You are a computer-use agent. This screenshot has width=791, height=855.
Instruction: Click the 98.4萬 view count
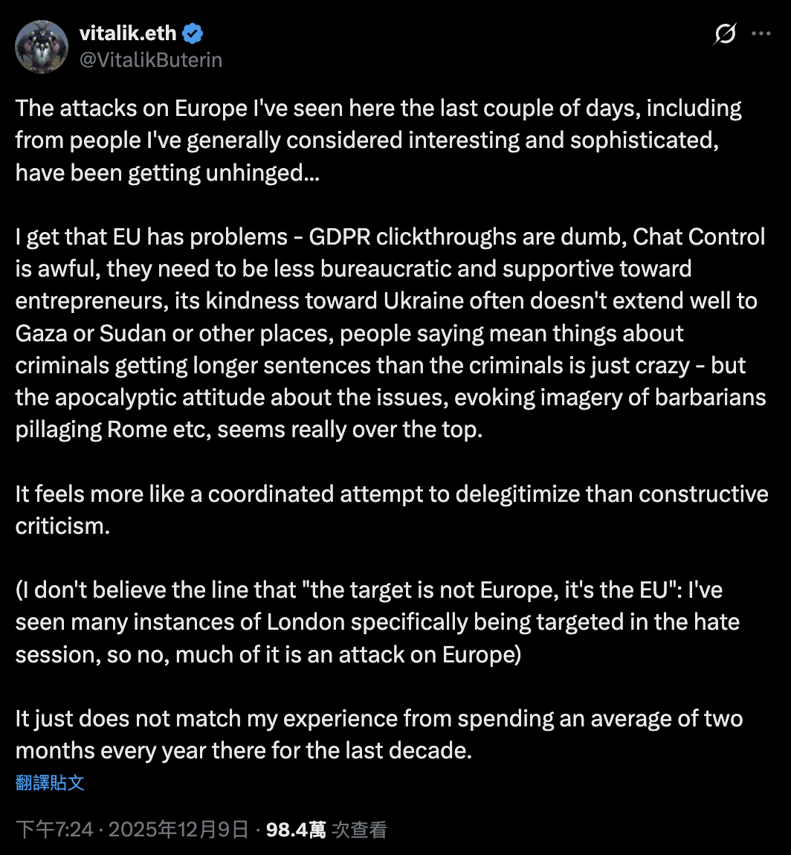pos(296,830)
